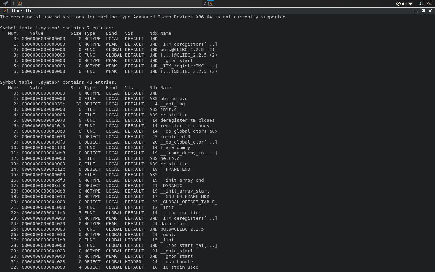Image resolution: width=435 pixels, height=272 pixels.
Task: Click the _DYNAMIC symbol name
Action: (171, 186)
